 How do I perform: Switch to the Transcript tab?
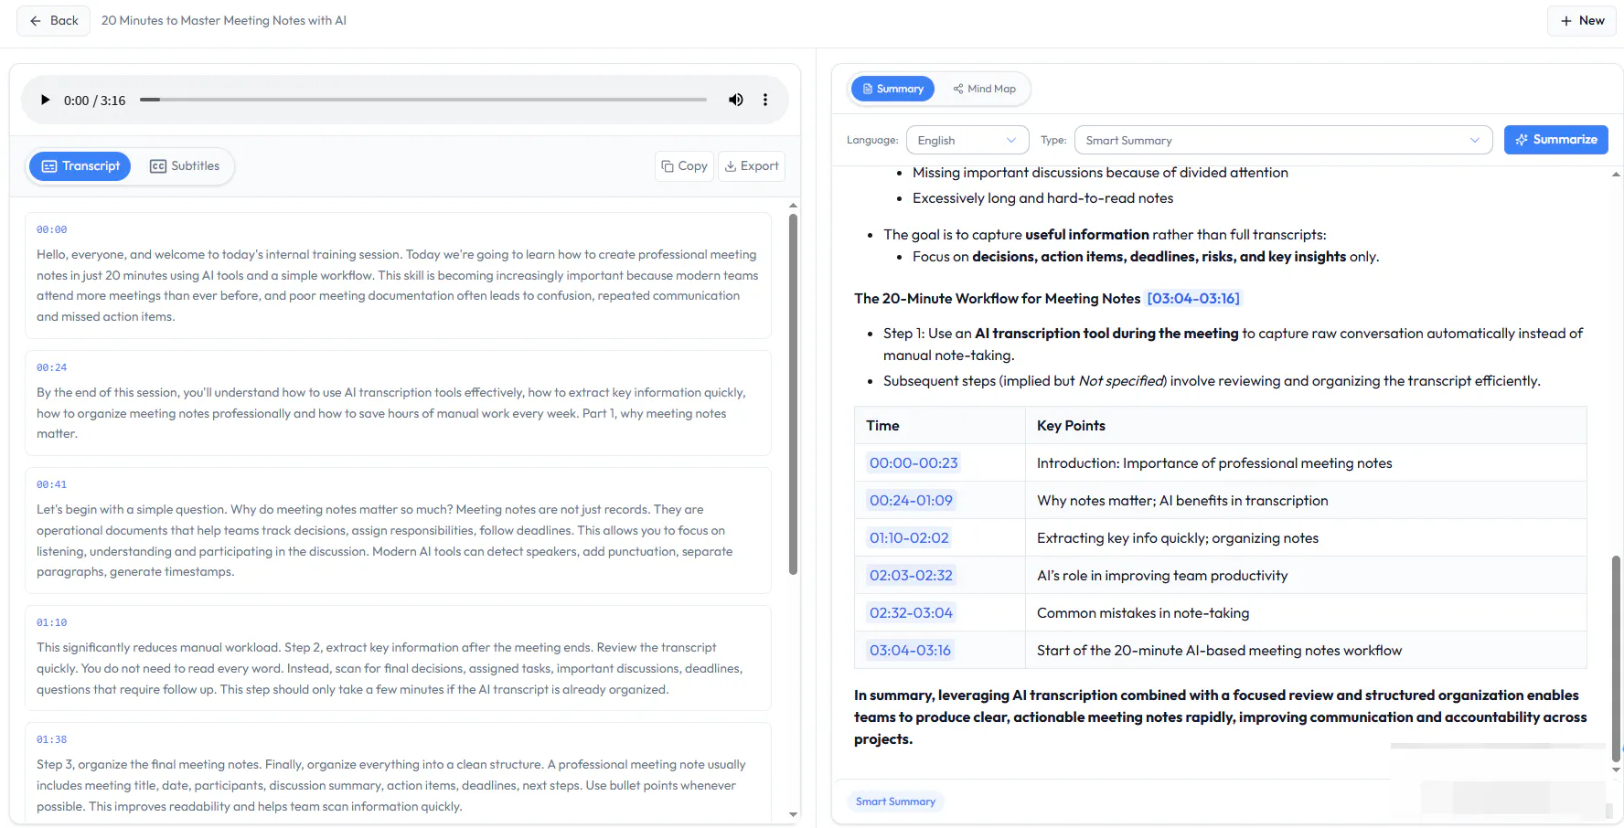(x=80, y=166)
